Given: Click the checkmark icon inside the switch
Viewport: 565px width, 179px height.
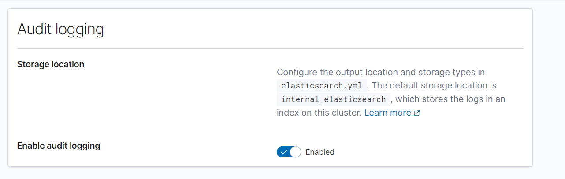Looking at the screenshot, I should pyautogui.click(x=283, y=152).
